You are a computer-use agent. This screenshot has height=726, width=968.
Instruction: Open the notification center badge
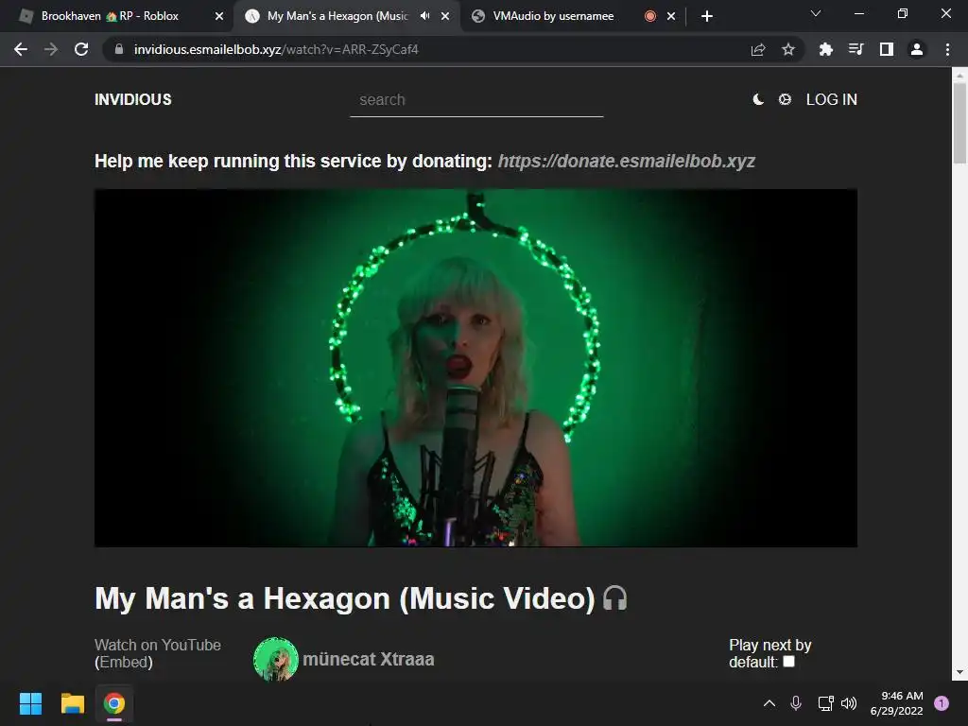click(x=941, y=703)
